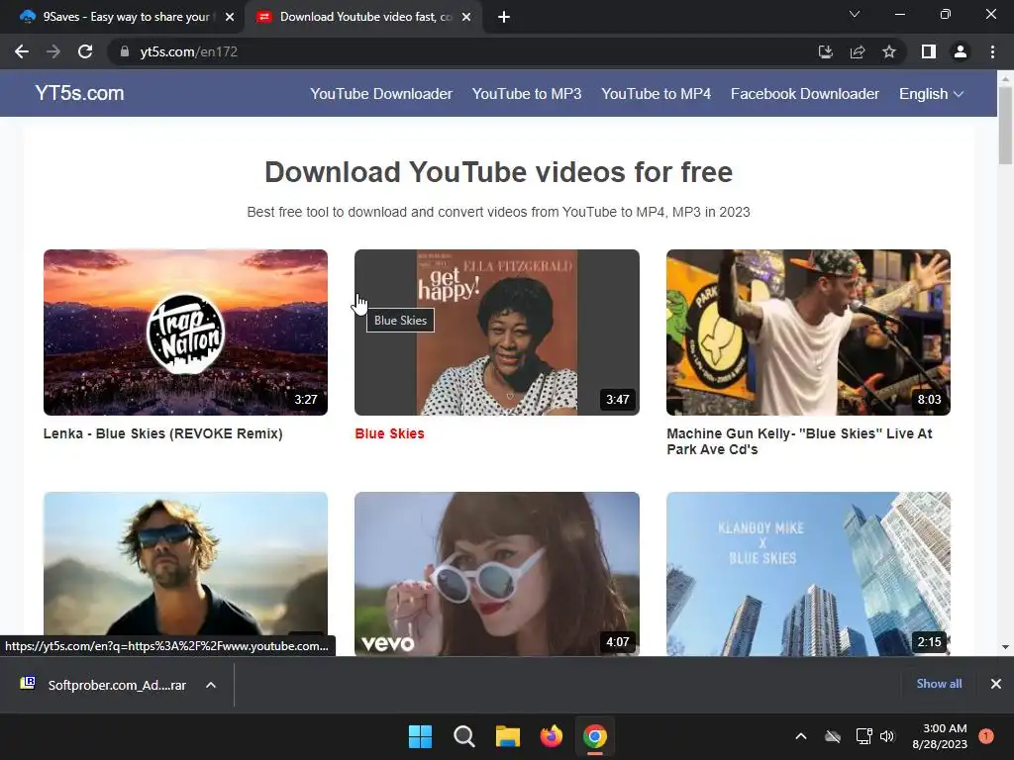Open Lenka Blue Skies Trap Nation thumbnail
The width and height of the screenshot is (1014, 760).
(185, 332)
